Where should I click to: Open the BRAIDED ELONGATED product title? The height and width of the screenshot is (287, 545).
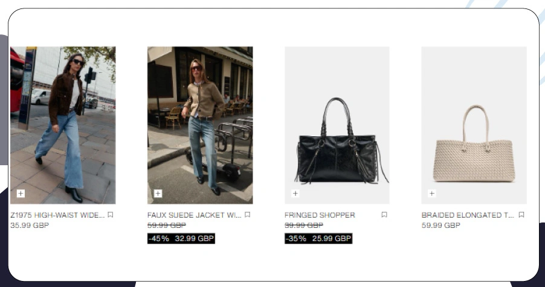(x=468, y=215)
